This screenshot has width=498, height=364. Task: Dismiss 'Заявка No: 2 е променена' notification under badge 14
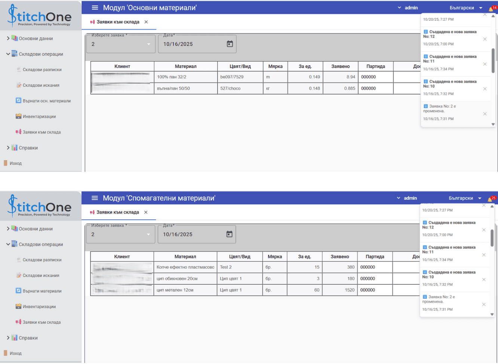(x=485, y=114)
